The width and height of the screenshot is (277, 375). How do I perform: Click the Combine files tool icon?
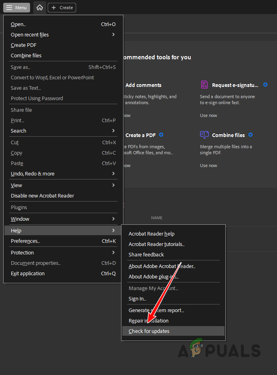(x=204, y=135)
